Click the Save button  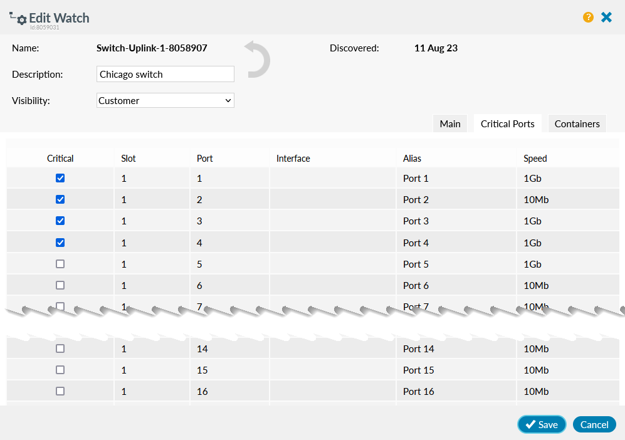pyautogui.click(x=541, y=424)
